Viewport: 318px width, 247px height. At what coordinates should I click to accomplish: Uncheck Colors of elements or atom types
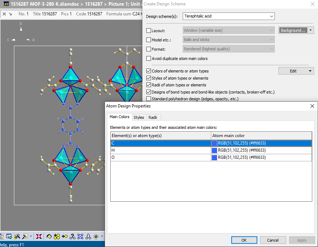tap(149, 71)
